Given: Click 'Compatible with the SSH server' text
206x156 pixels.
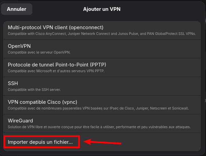Looking at the screenshot, I should [34, 90].
